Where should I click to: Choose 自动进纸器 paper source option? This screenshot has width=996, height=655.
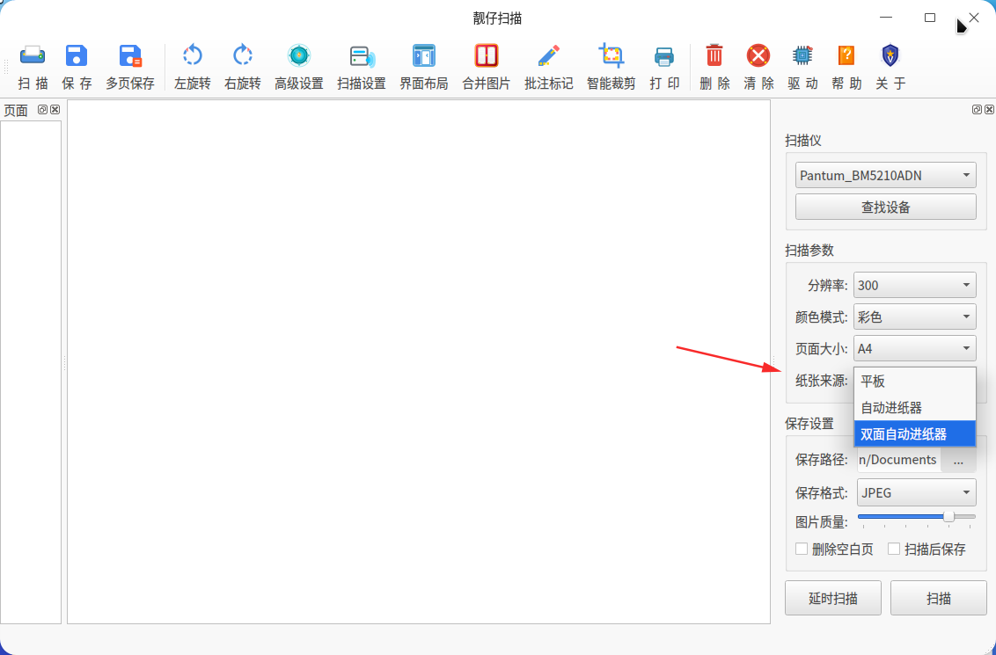point(915,407)
